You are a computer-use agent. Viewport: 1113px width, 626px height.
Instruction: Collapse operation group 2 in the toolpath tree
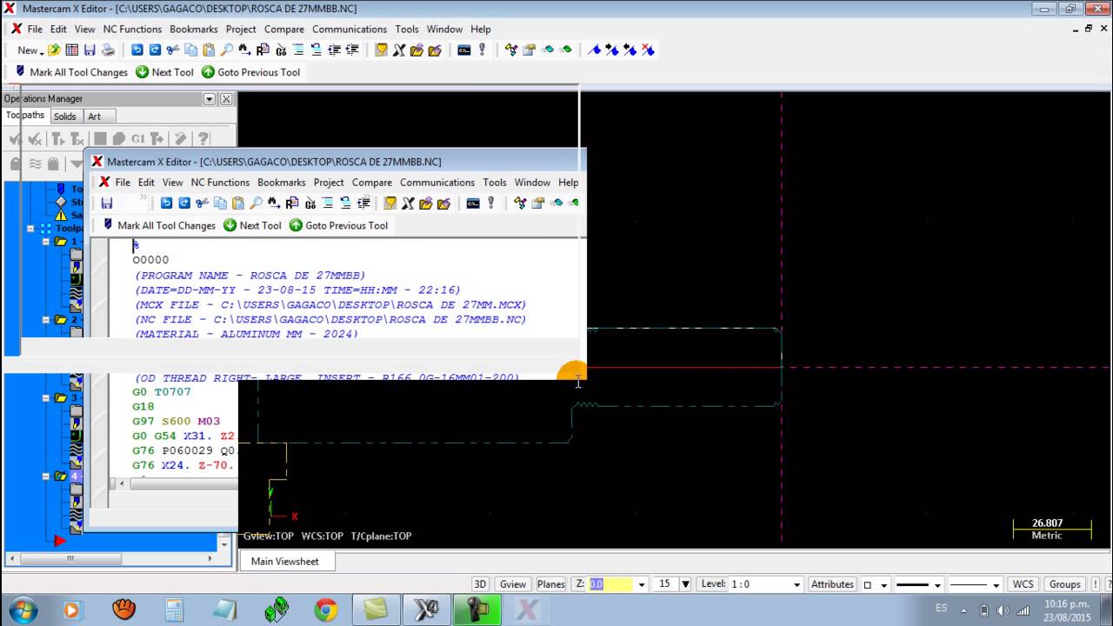pos(47,320)
